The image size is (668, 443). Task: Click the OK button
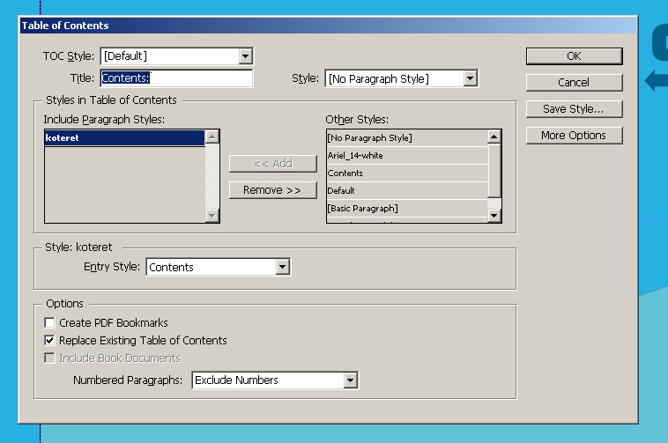pyautogui.click(x=574, y=56)
